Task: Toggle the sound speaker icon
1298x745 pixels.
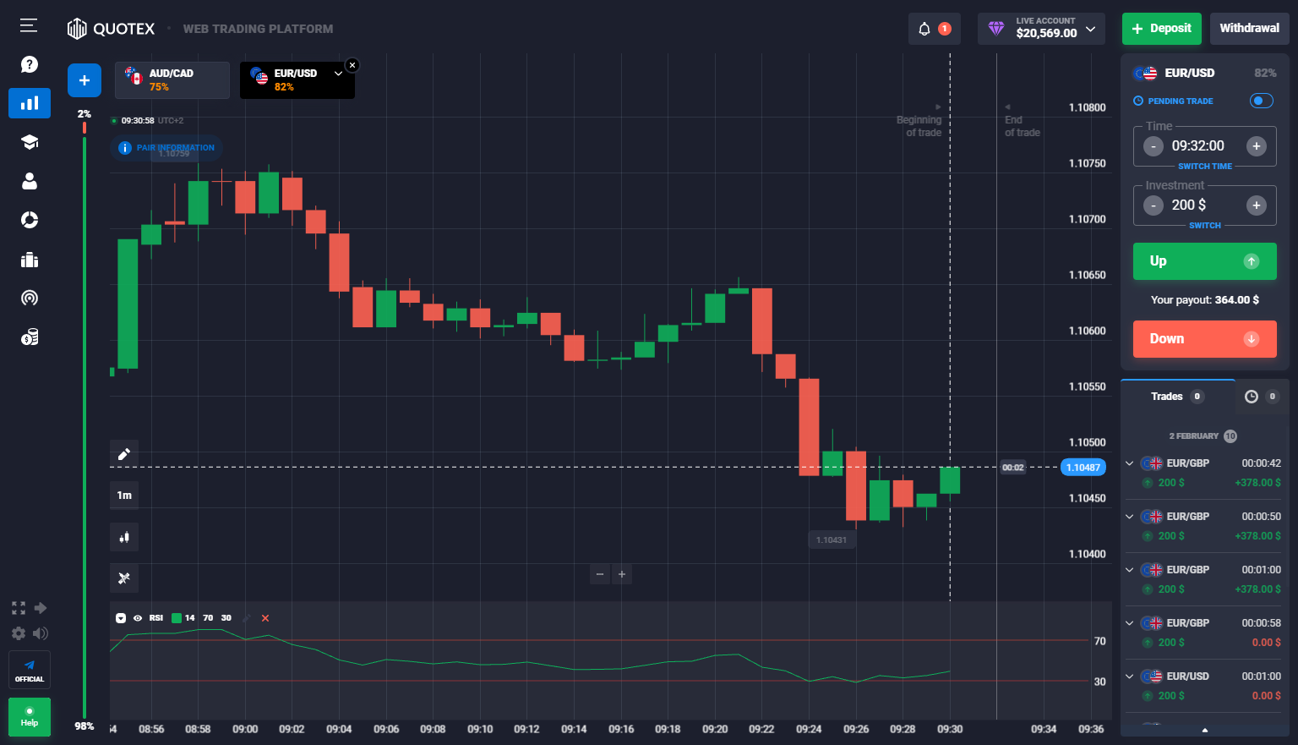Action: (x=40, y=633)
